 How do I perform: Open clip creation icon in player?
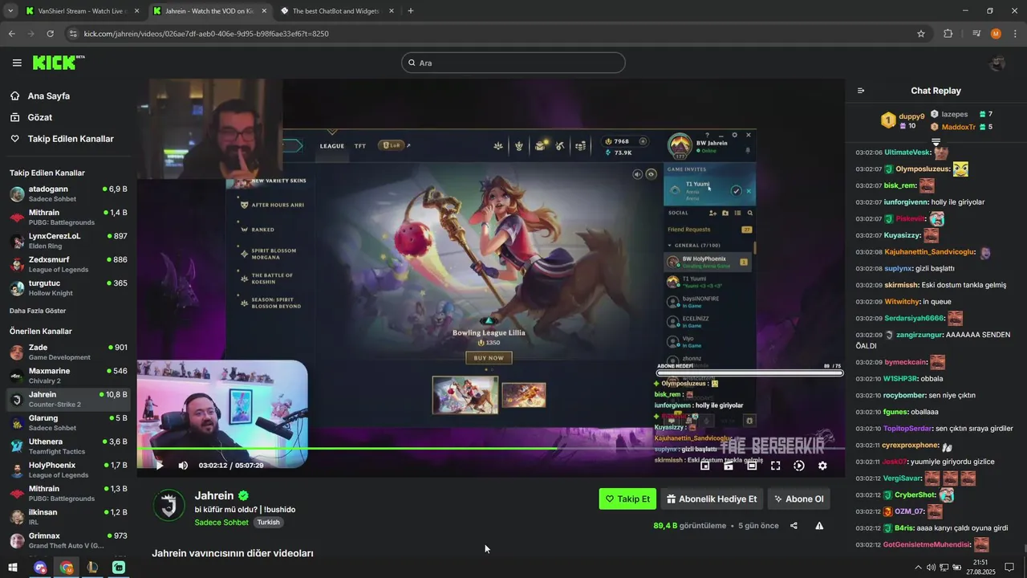click(x=729, y=466)
